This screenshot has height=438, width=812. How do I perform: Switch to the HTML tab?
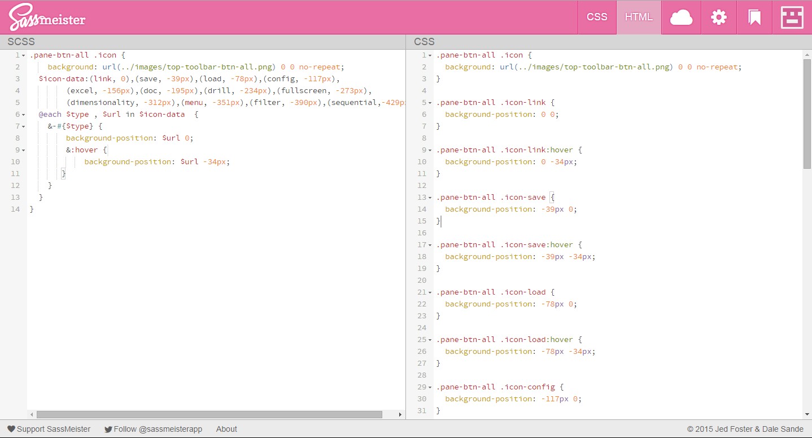point(639,17)
